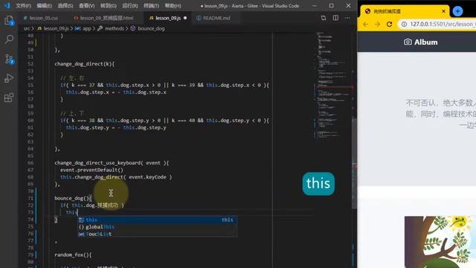Open the 运行(R) Run menu
The image size is (476, 268).
tap(130, 6)
